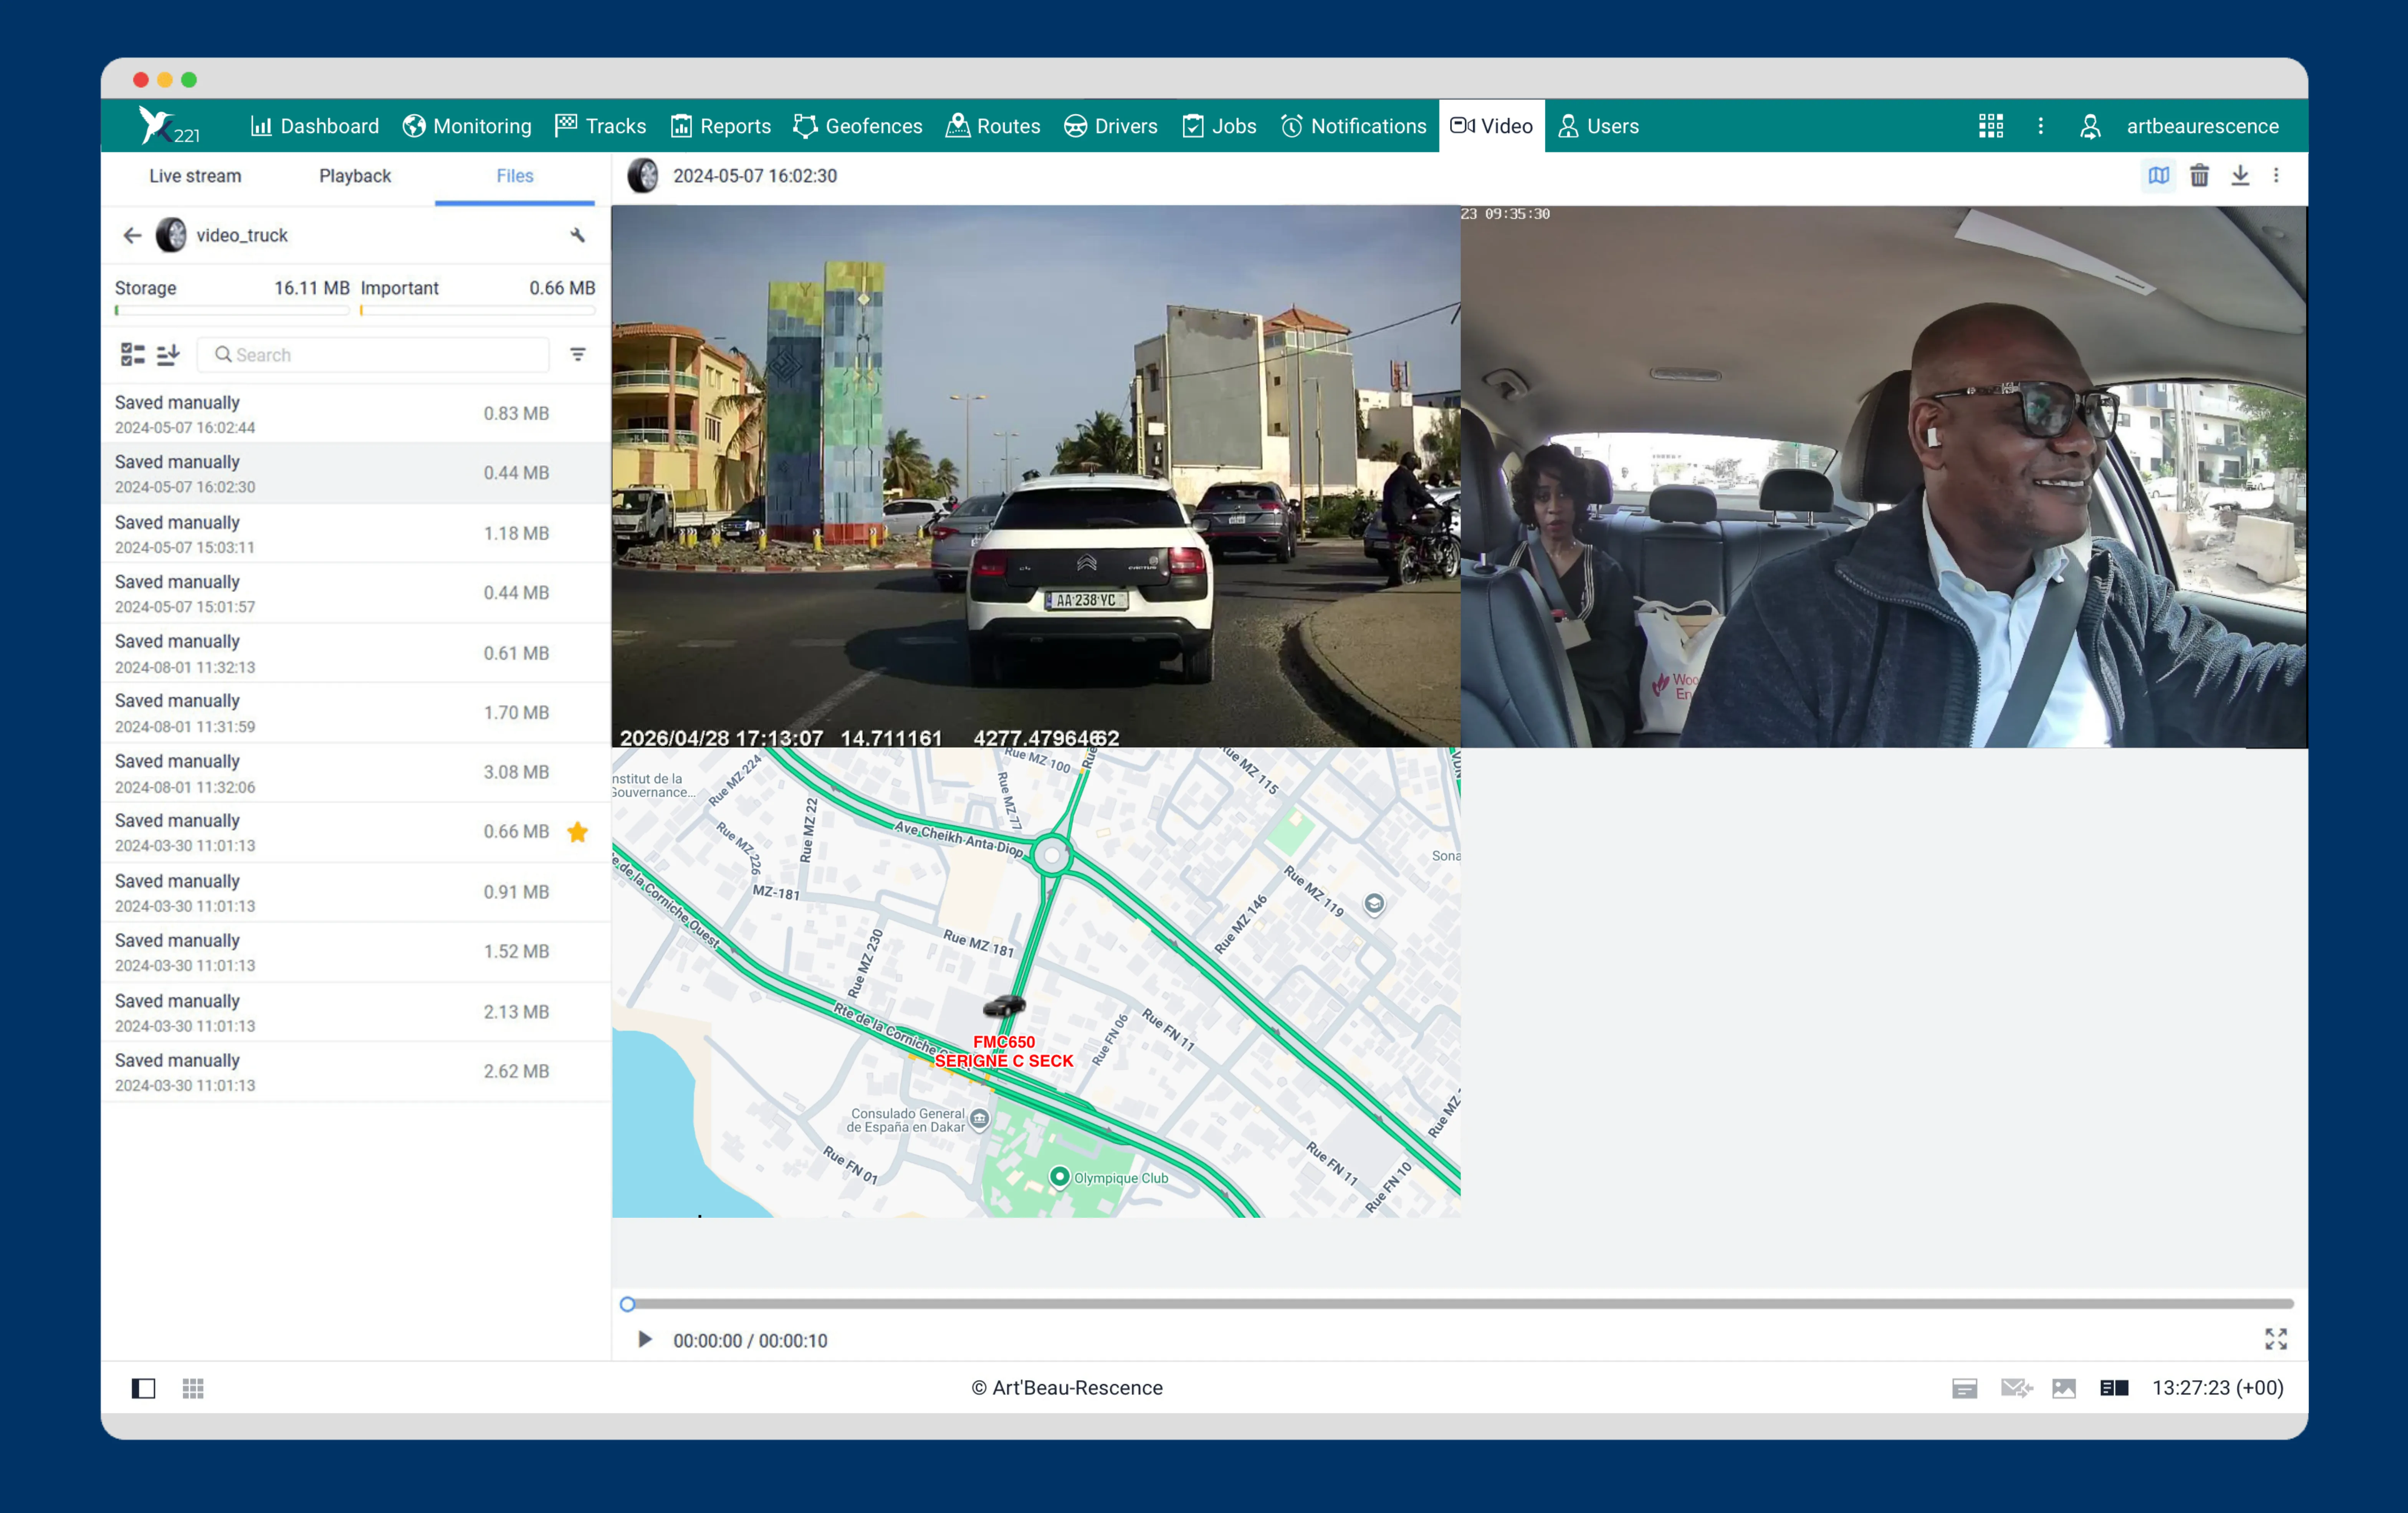Click the user profile icon beside artbeaurescence
Screen dimensions: 2408x1513
point(2090,126)
